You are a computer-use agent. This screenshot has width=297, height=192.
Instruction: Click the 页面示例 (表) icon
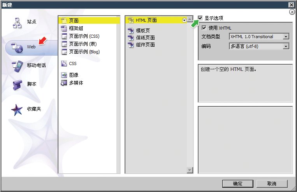click(64, 44)
